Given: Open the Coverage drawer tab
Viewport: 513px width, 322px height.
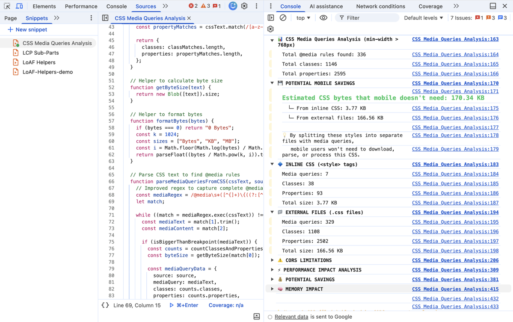Looking at the screenshot, I should pos(430,6).
